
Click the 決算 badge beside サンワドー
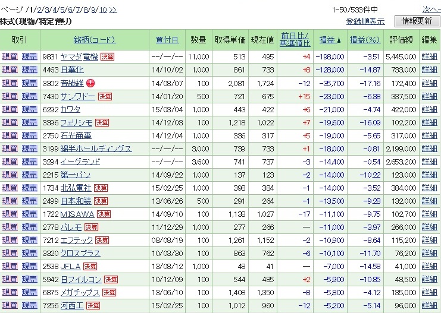[x=105, y=97]
